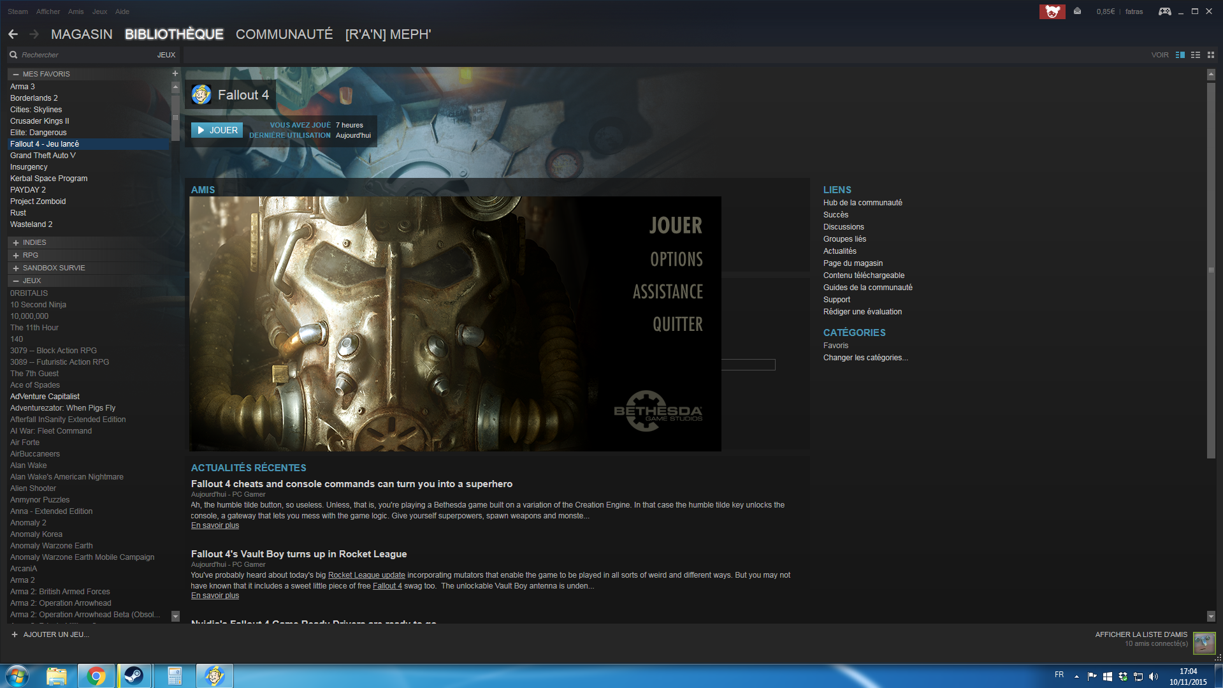Open Windows Explorer from taskbar

click(x=57, y=676)
